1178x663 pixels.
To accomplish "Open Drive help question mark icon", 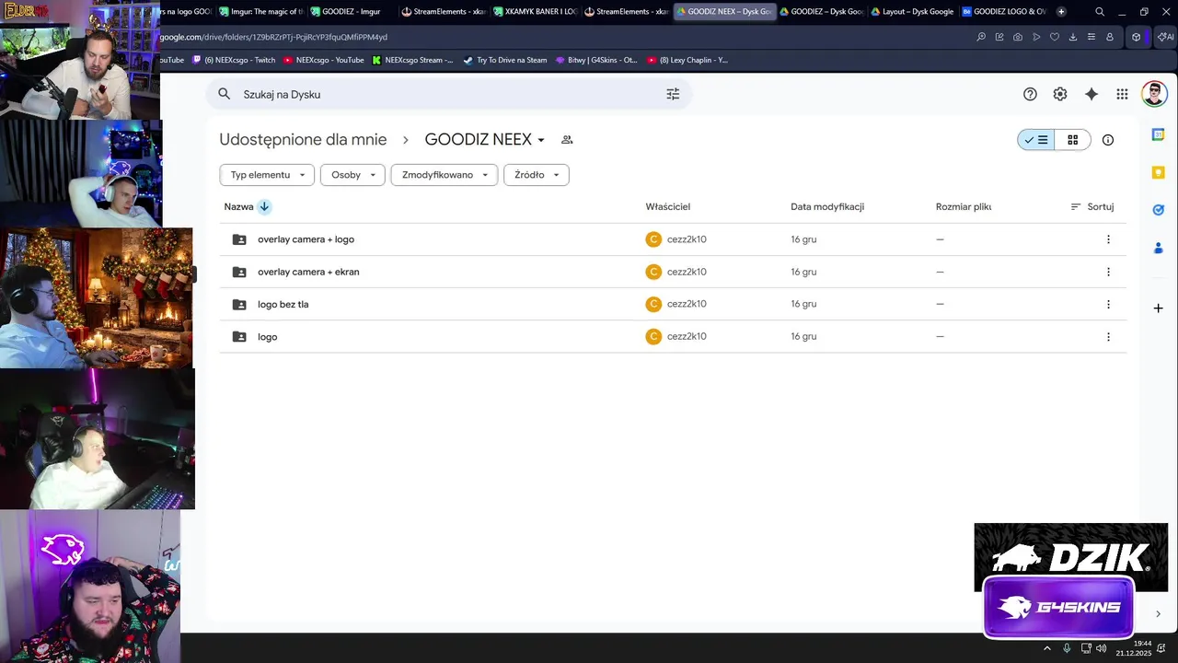I will pyautogui.click(x=1030, y=94).
